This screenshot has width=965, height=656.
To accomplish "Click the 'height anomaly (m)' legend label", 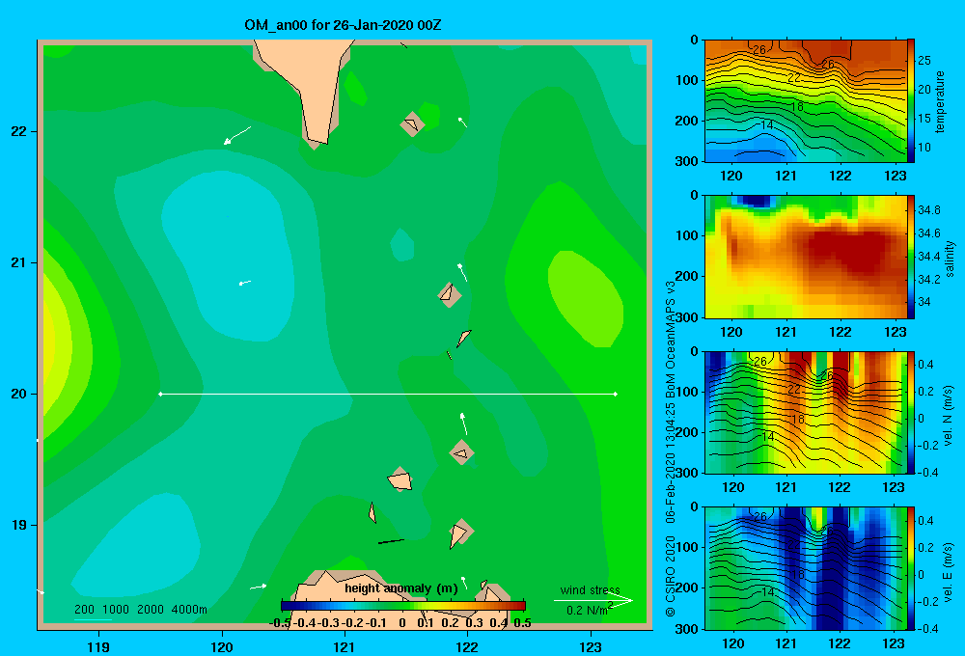I will [x=401, y=588].
